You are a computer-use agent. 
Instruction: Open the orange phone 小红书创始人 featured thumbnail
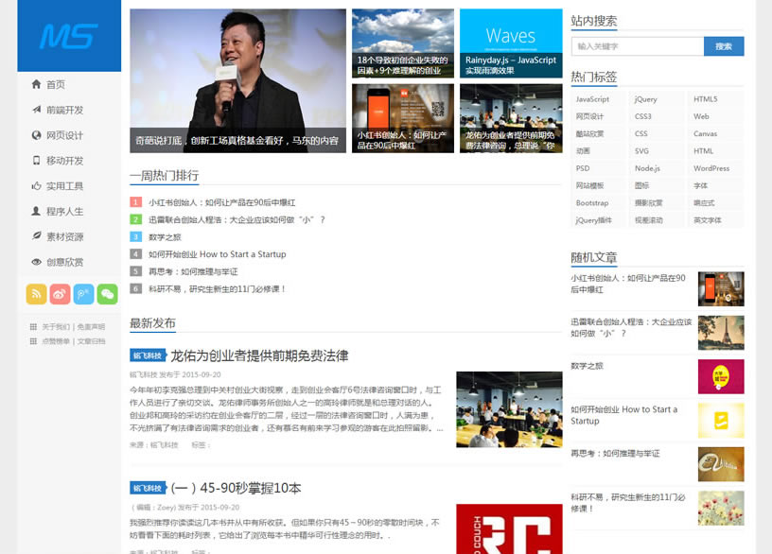(403, 118)
